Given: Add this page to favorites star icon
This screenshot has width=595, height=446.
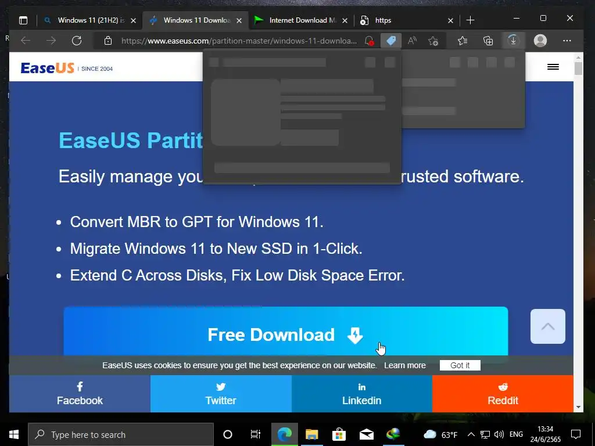Looking at the screenshot, I should coord(433,41).
